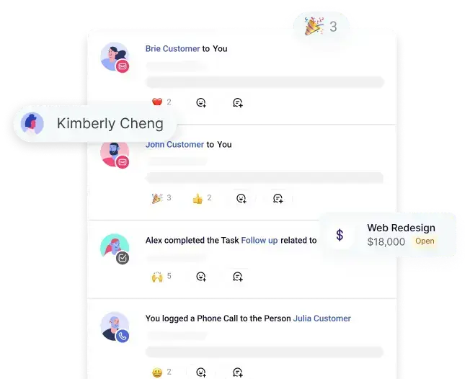Open Brie Customer contact link
Image resolution: width=470 pixels, height=379 pixels.
pyautogui.click(x=173, y=48)
